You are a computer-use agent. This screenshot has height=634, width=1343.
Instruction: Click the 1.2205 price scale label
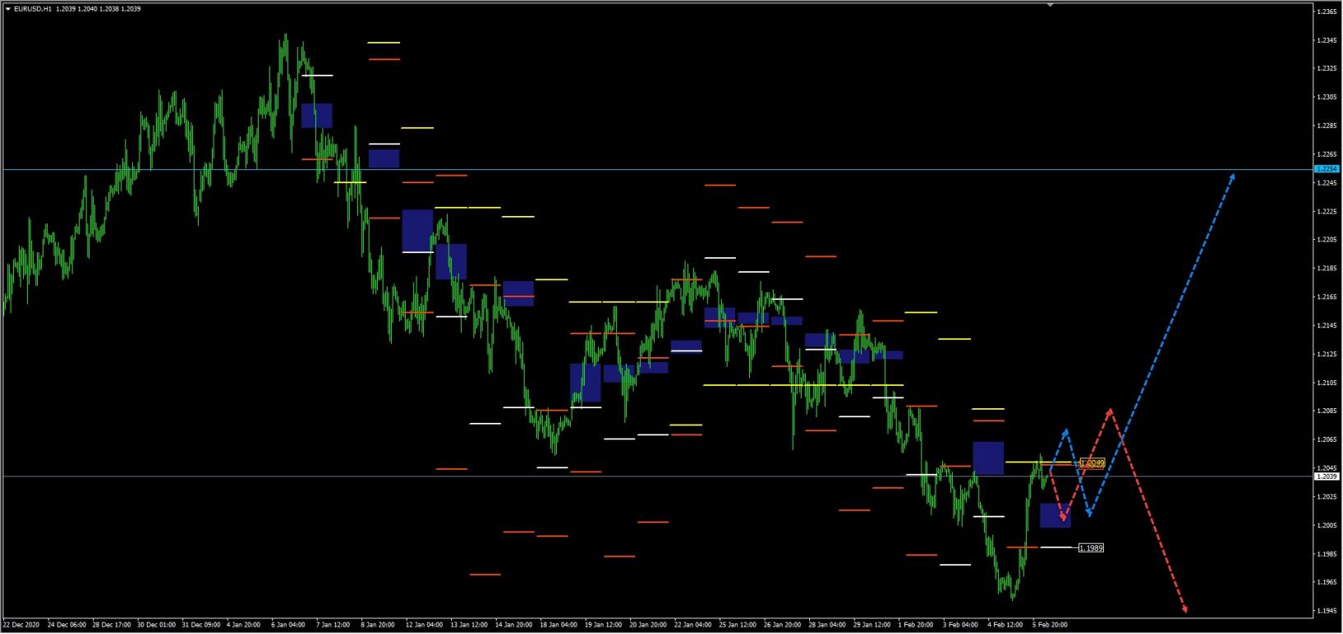tap(1327, 240)
